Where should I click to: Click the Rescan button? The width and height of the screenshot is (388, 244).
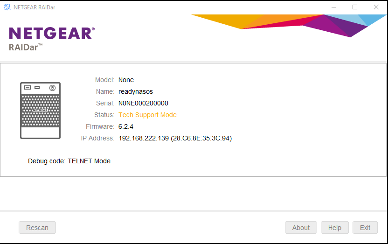click(x=37, y=227)
